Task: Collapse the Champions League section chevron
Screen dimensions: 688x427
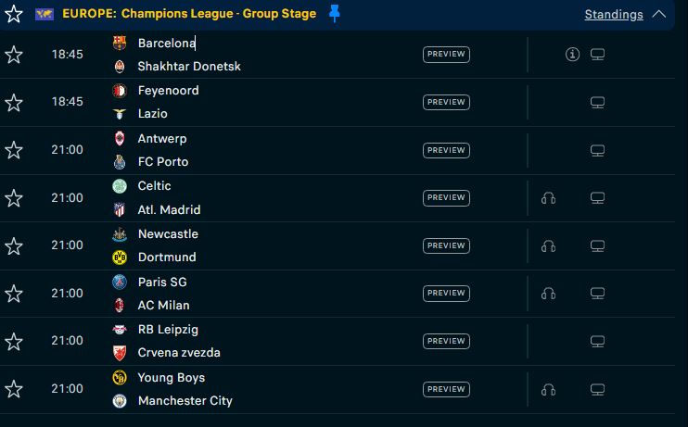Action: (659, 14)
